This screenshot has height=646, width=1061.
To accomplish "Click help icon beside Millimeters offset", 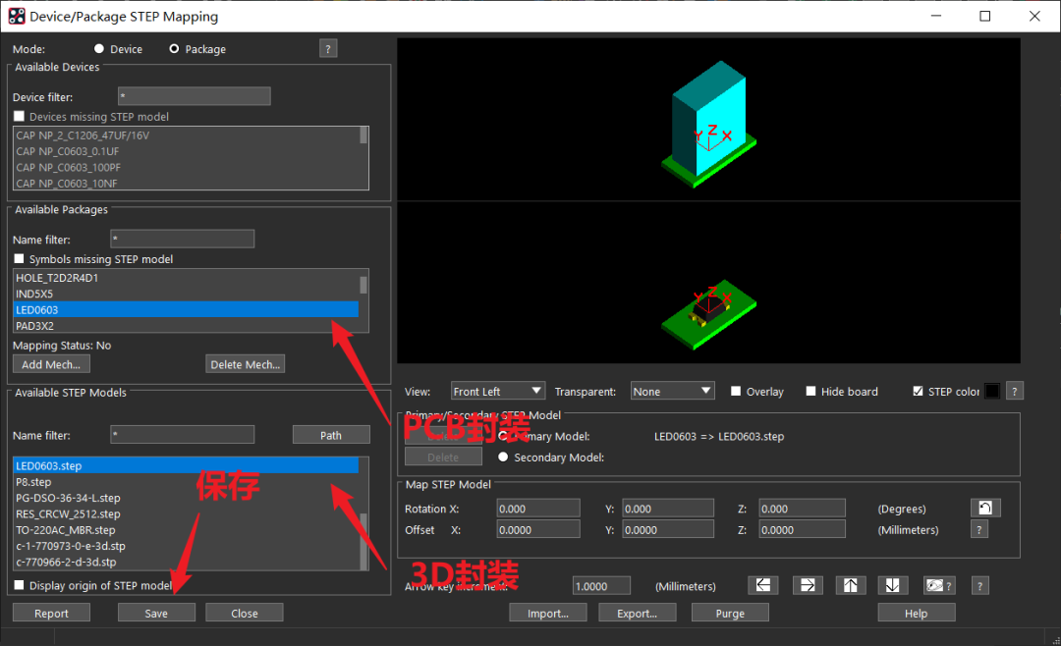I will pos(979,529).
